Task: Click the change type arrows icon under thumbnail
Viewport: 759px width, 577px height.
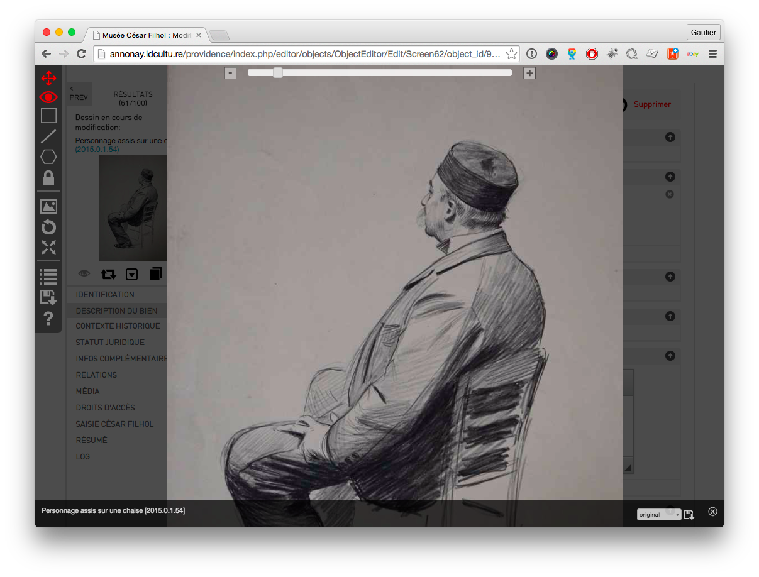Action: pos(108,274)
